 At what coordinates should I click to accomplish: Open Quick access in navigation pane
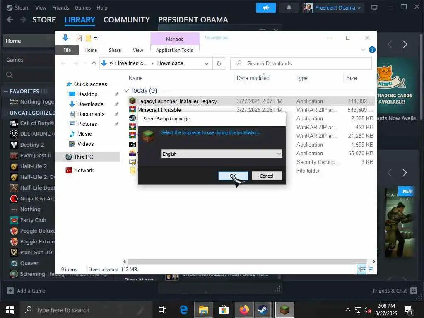pos(90,84)
